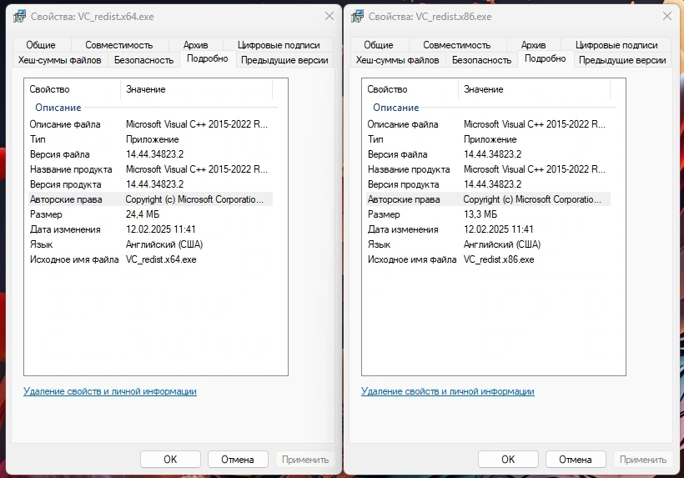Open Хеш-суммы файлов tab in x86 window
684x478 pixels.
click(x=397, y=60)
